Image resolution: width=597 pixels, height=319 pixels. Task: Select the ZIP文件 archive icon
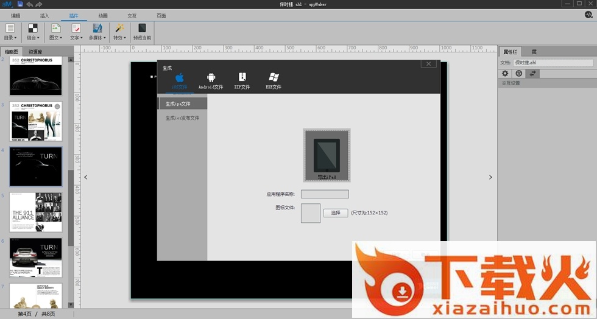pos(242,77)
